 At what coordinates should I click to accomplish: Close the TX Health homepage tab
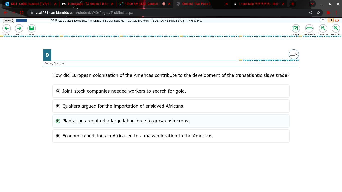coord(112,4)
